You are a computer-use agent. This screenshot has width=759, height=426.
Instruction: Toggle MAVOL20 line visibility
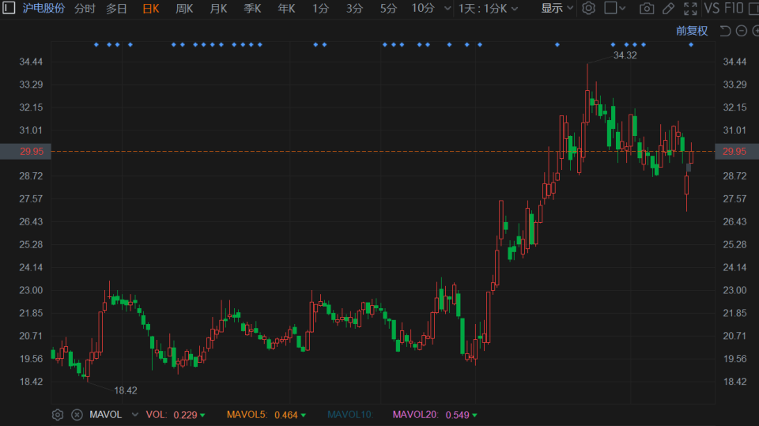(414, 415)
